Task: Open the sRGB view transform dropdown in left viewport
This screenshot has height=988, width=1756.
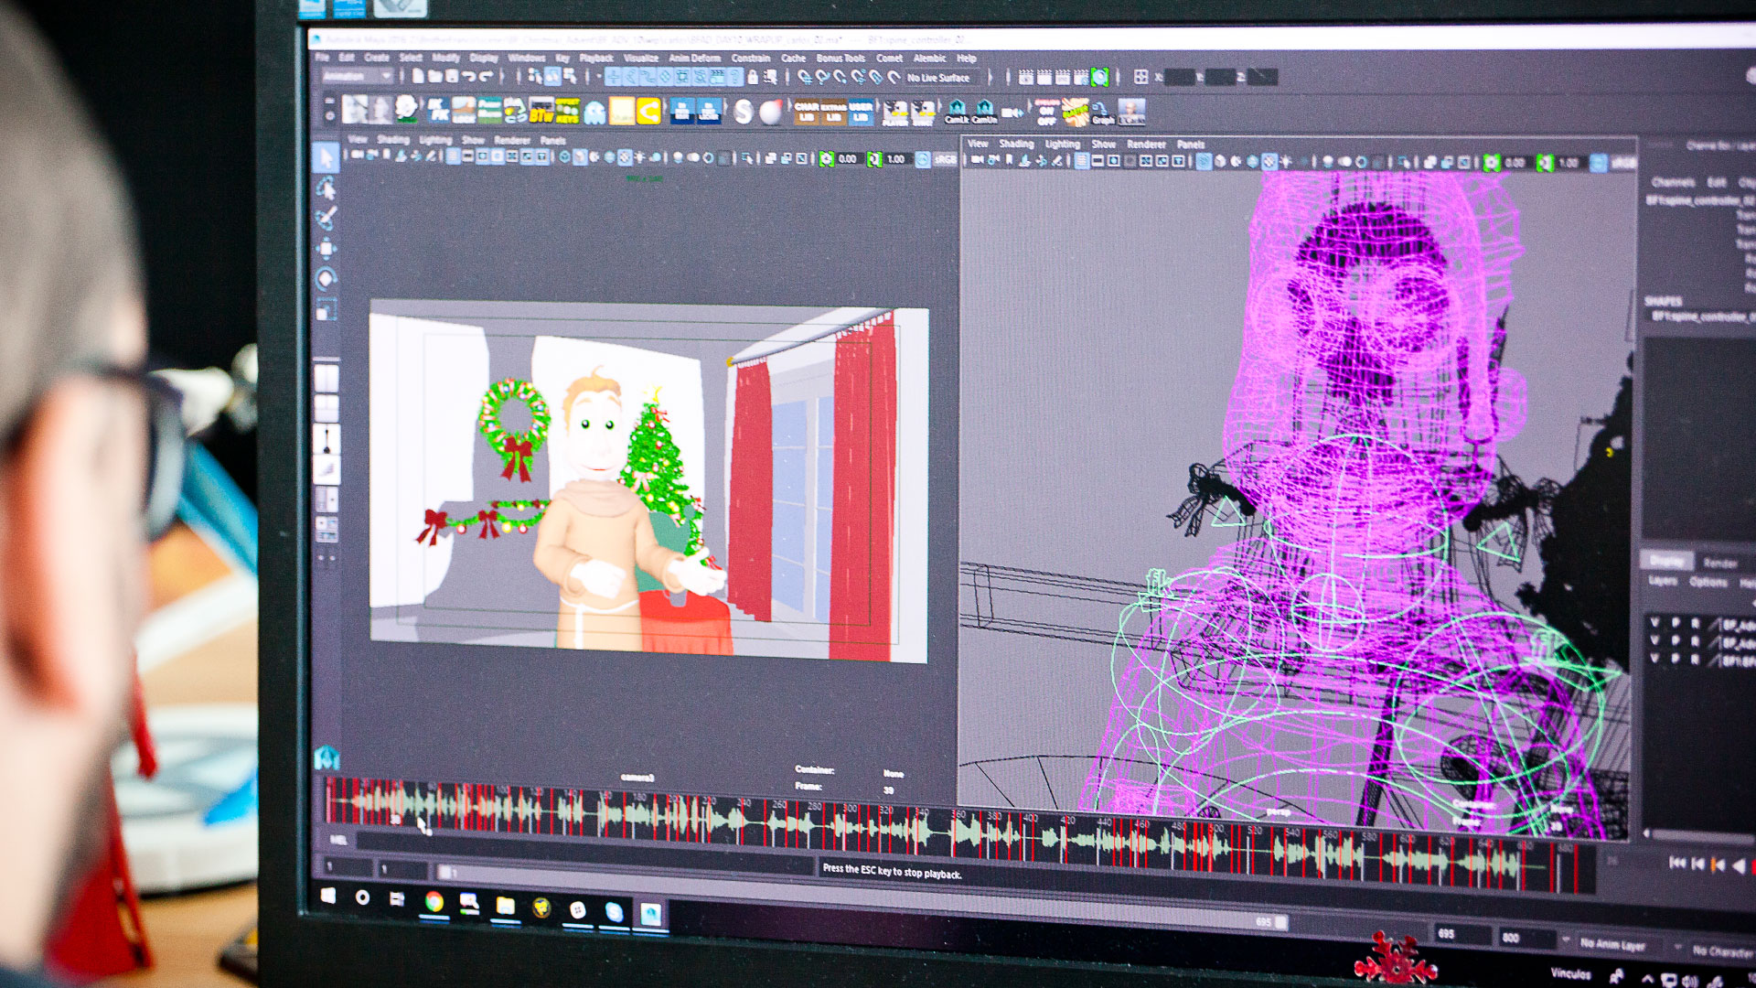Action: click(946, 159)
